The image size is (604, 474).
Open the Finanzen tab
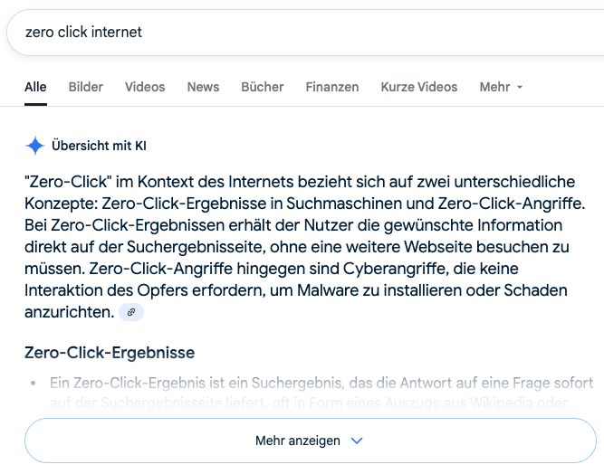point(332,87)
